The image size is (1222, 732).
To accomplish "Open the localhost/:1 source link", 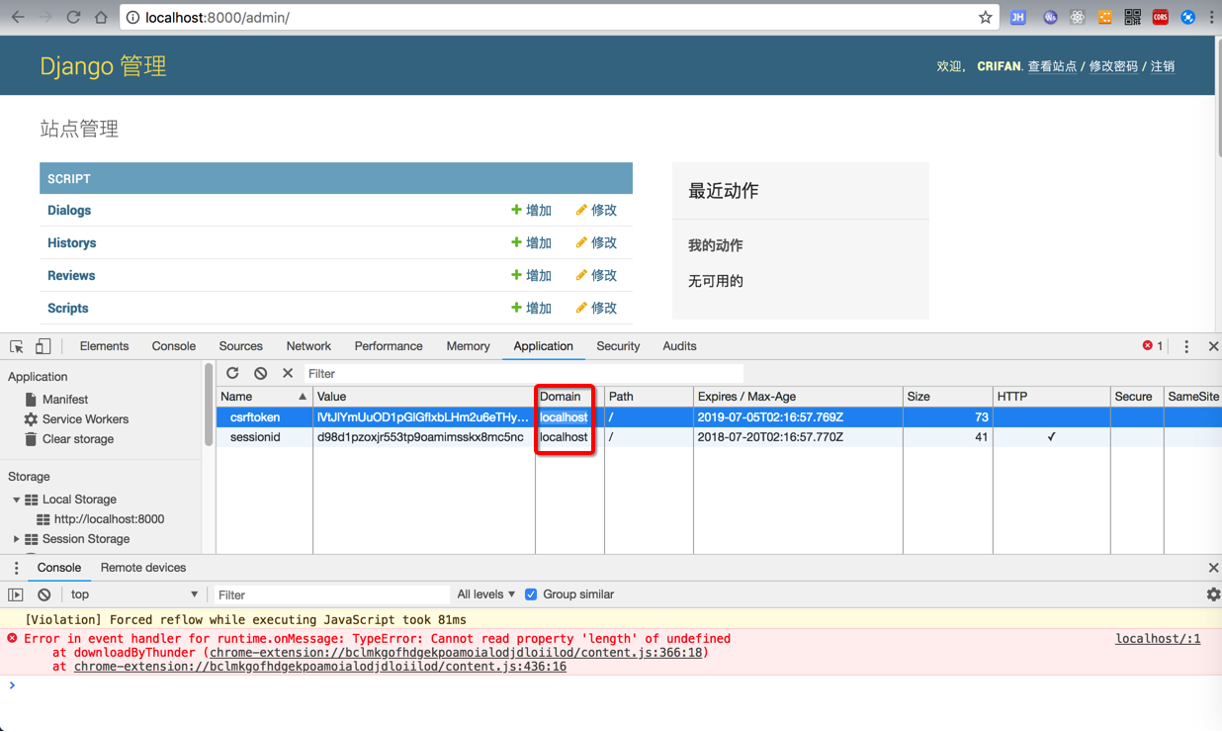I will [x=1158, y=639].
